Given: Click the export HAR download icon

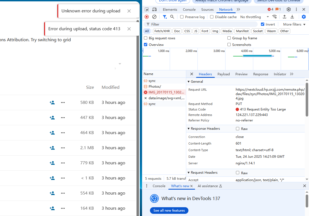Looking at the screenshot, I should pos(292,17).
